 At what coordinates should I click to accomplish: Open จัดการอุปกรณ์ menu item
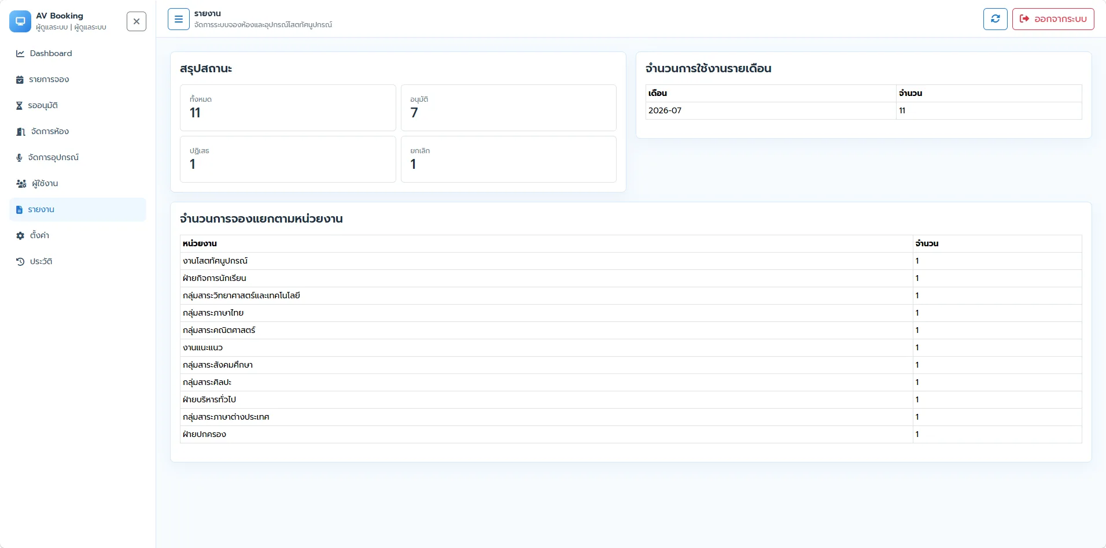pos(78,157)
